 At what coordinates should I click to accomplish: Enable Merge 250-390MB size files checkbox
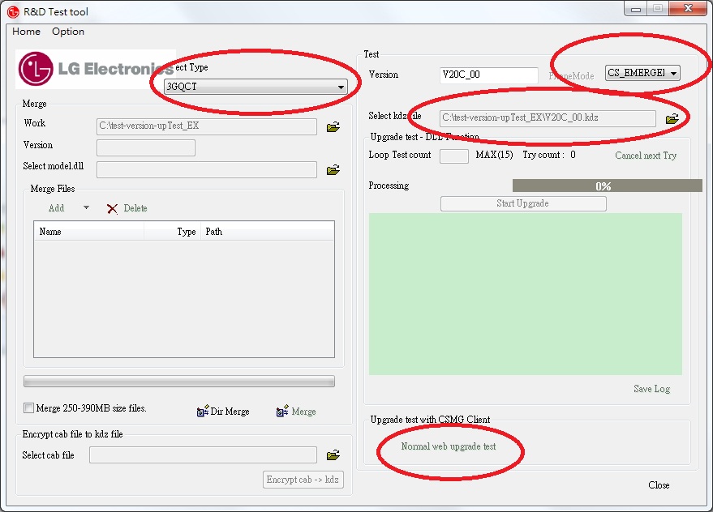click(28, 408)
